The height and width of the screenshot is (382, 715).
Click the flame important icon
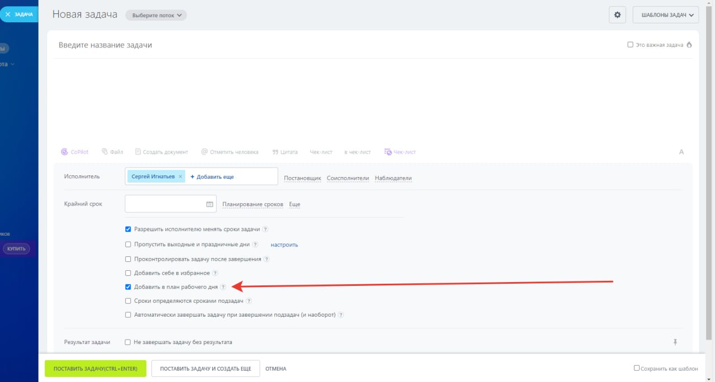pos(689,45)
